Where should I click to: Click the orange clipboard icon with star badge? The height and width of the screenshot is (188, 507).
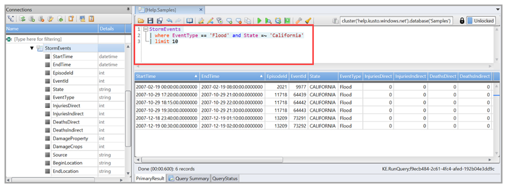pyautogui.click(x=71, y=19)
